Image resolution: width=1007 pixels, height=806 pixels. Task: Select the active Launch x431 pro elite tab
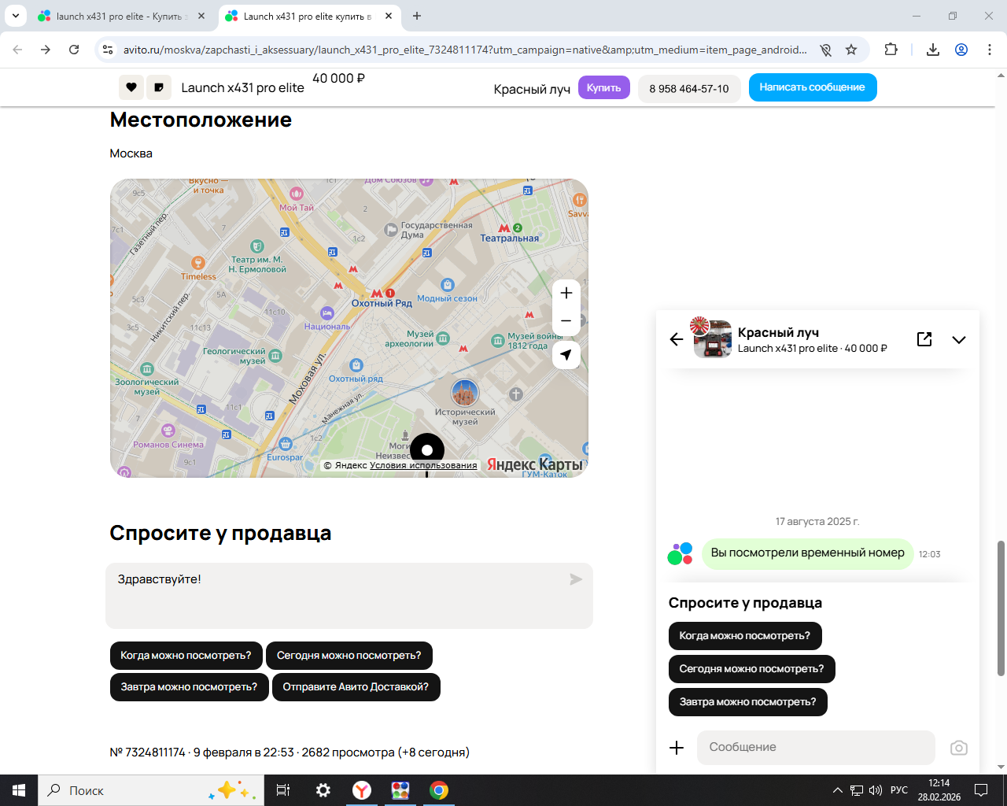click(x=308, y=16)
